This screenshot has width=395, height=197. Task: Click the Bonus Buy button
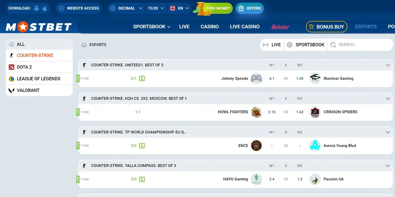[x=327, y=27]
